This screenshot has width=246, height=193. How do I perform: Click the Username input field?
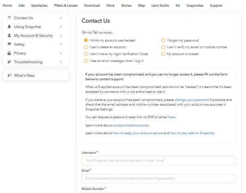(x=159, y=161)
